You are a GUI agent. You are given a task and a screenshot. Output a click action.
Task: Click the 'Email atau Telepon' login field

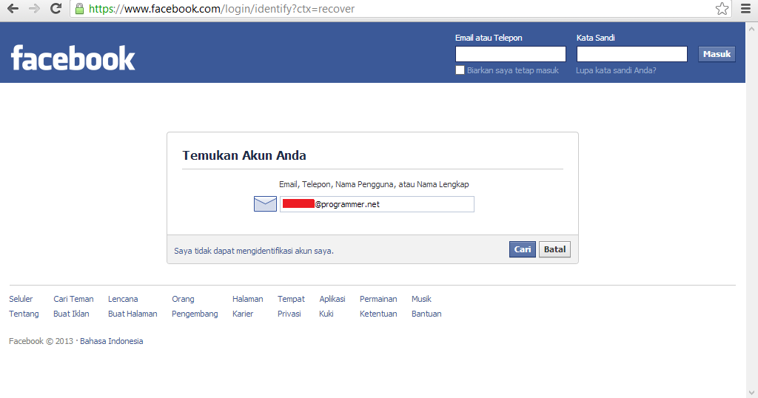tap(511, 53)
